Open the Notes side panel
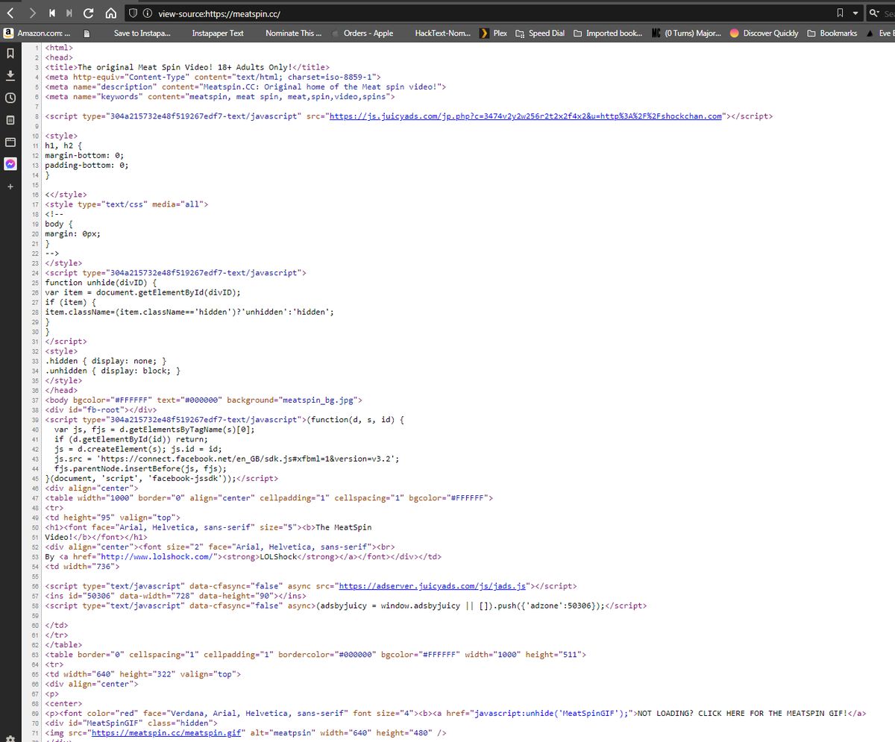 pyautogui.click(x=10, y=119)
